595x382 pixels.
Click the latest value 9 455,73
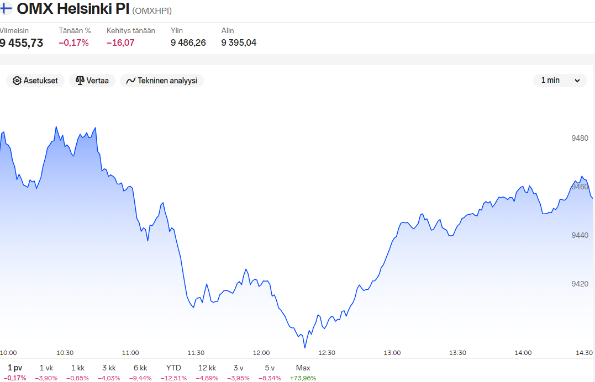pos(22,43)
